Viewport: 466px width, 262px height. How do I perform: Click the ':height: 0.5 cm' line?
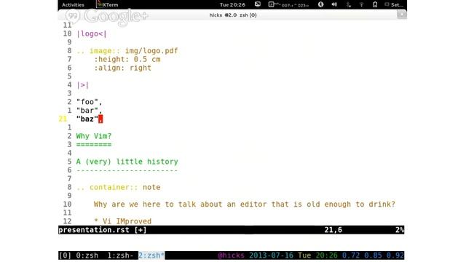tap(127, 60)
